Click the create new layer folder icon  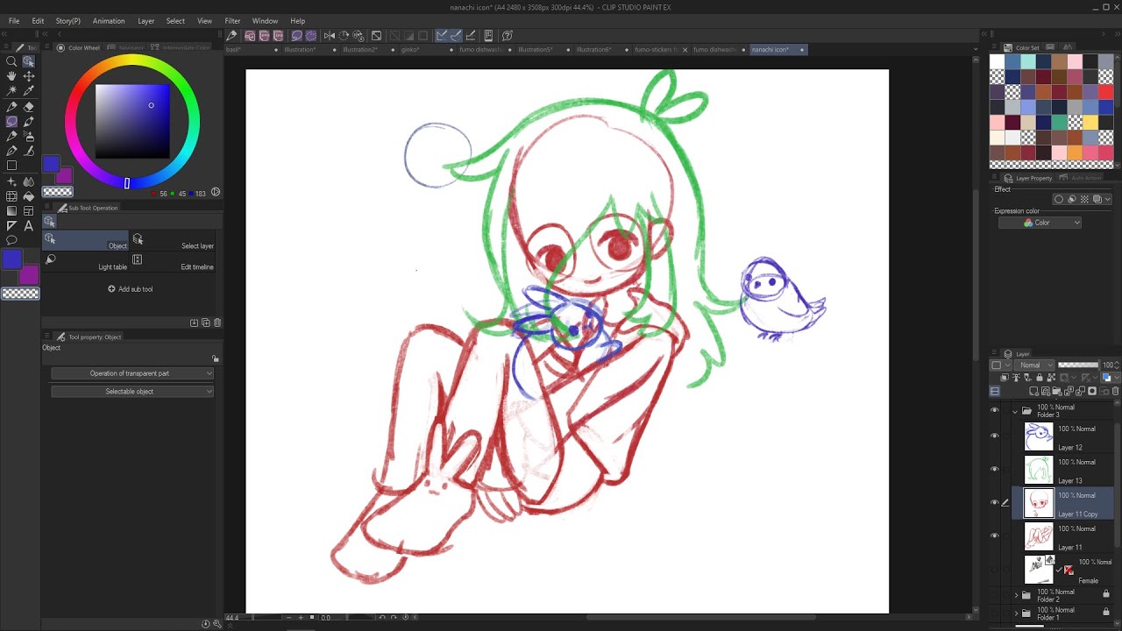1057,391
